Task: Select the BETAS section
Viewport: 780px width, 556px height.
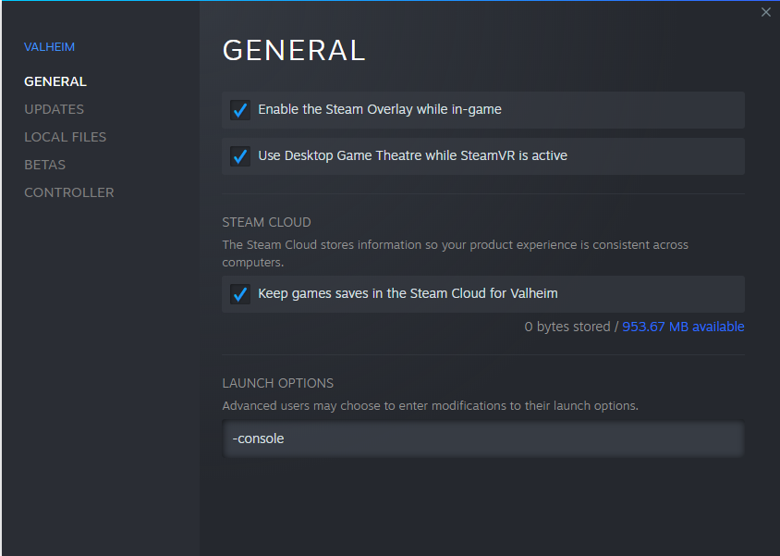Action: click(44, 165)
